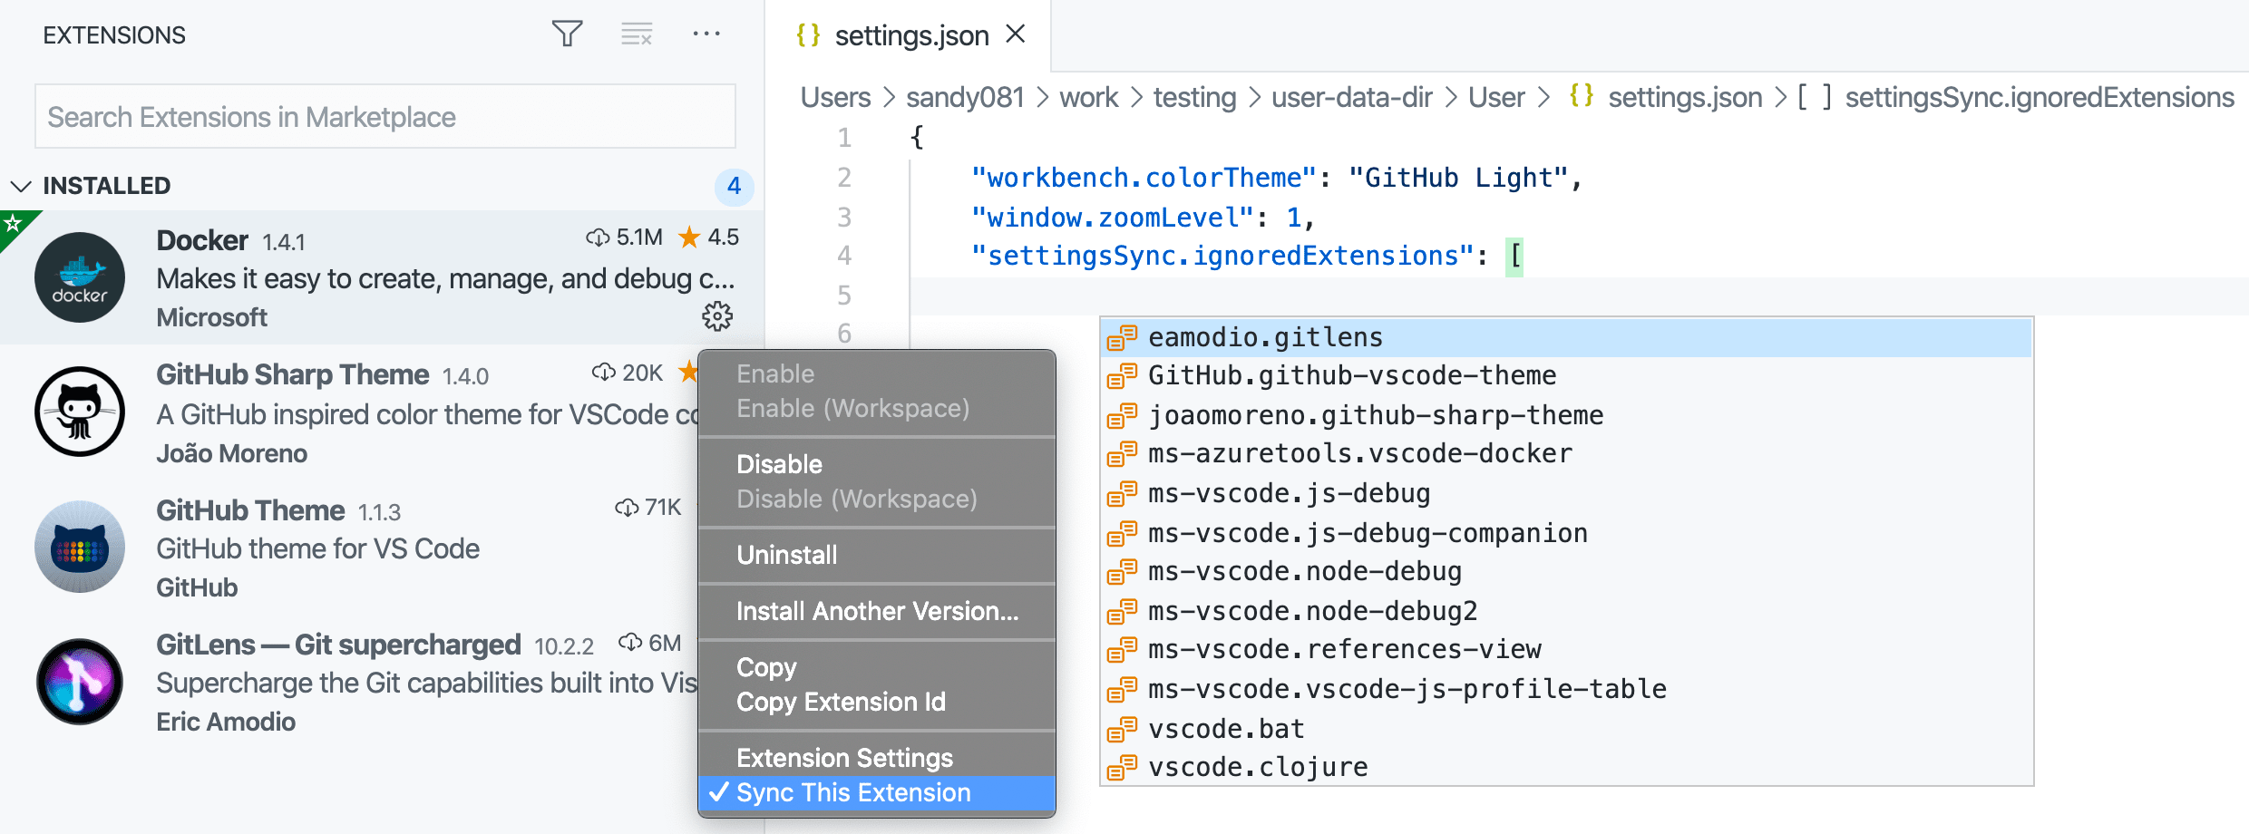Open the Views and More Actions menu
Viewport: 2249px width, 834px height.
coord(706,34)
